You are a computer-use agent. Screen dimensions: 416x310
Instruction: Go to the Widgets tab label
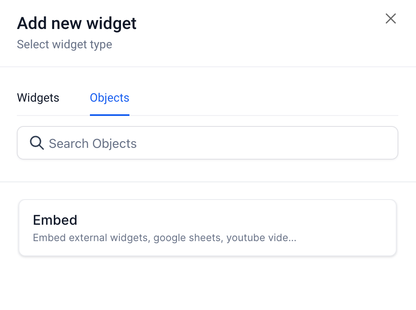[38, 98]
